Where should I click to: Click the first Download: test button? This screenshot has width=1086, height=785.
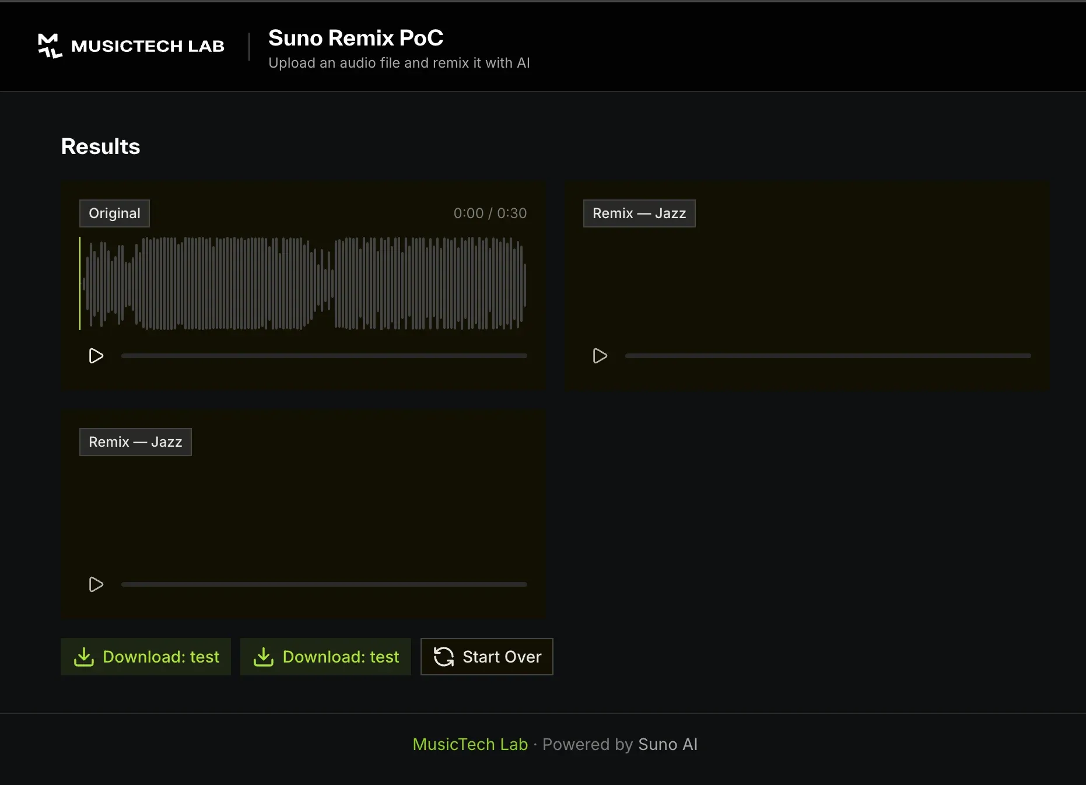click(145, 657)
